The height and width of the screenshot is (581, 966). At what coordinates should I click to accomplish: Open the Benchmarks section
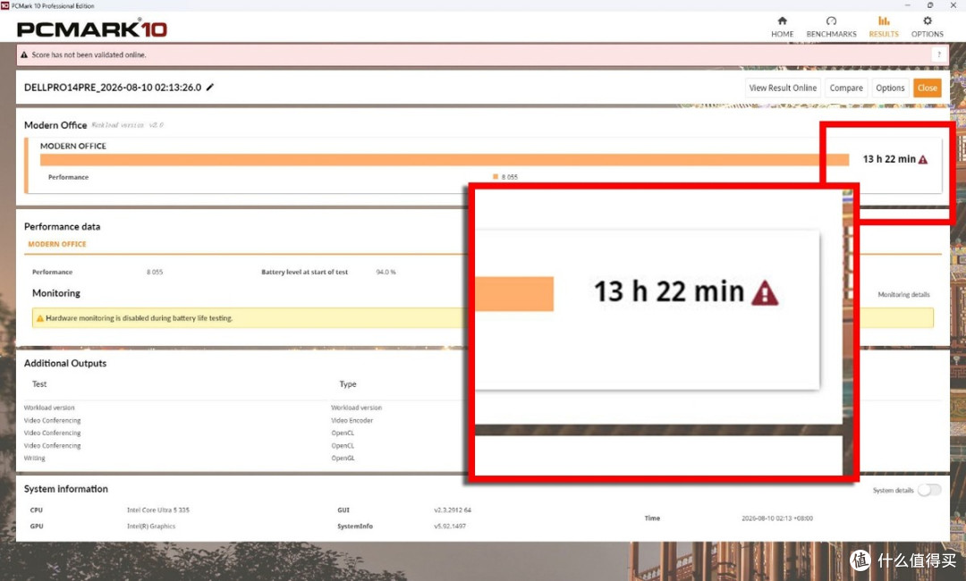(831, 27)
